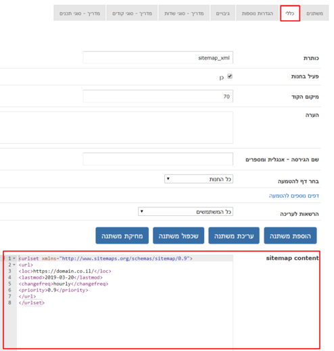Open the מדריך - סוגי תכנים tab
334x351 pixels.
click(x=80, y=13)
